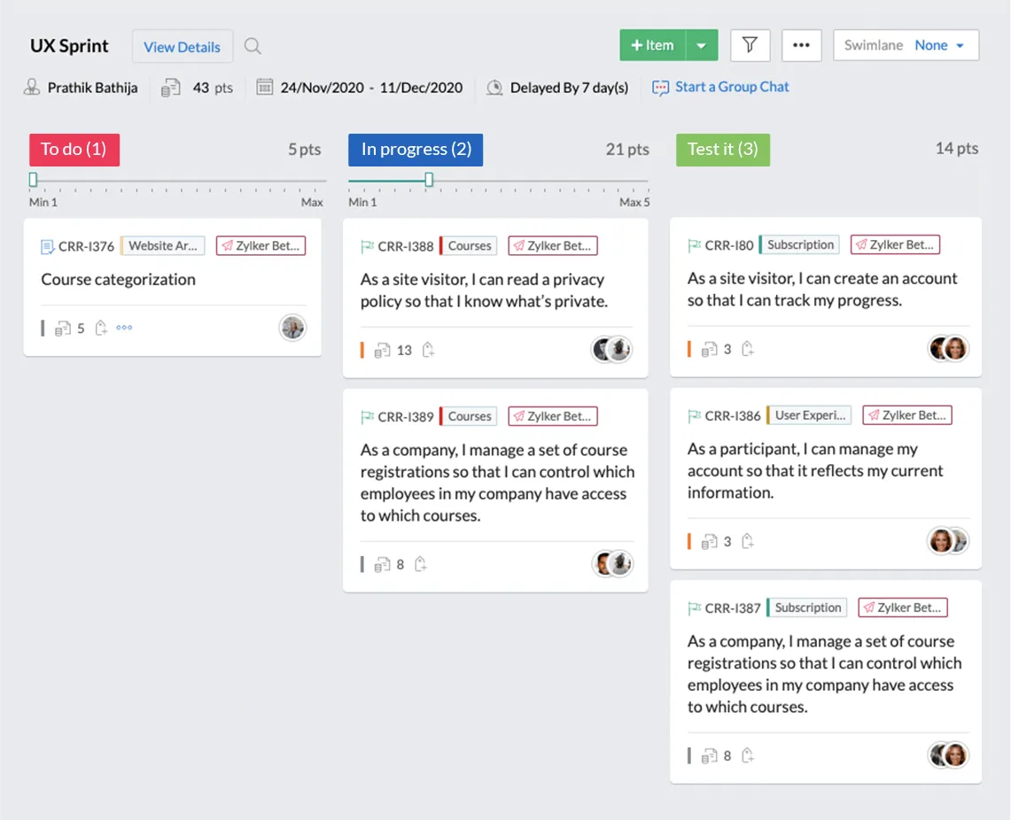
Task: Open the Course categorization card title
Action: 118,280
